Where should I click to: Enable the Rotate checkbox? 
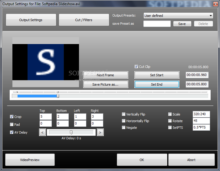point(170,121)
